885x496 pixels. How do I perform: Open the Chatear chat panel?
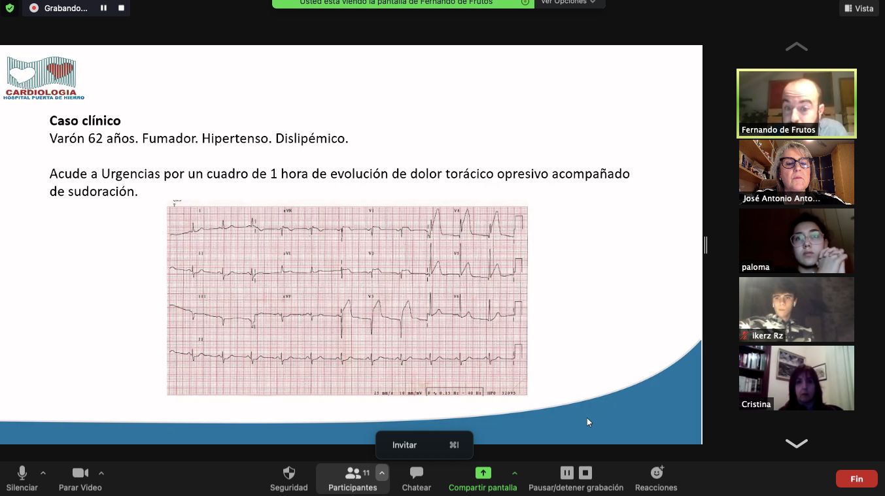[416, 478]
